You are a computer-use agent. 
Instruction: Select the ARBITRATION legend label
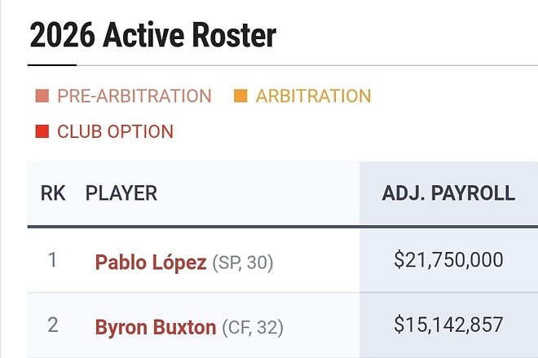[x=313, y=96]
